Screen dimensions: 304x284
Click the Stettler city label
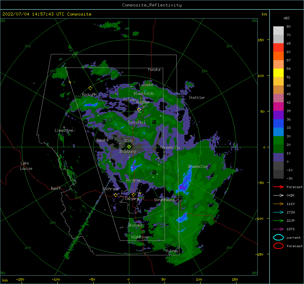[x=197, y=98]
